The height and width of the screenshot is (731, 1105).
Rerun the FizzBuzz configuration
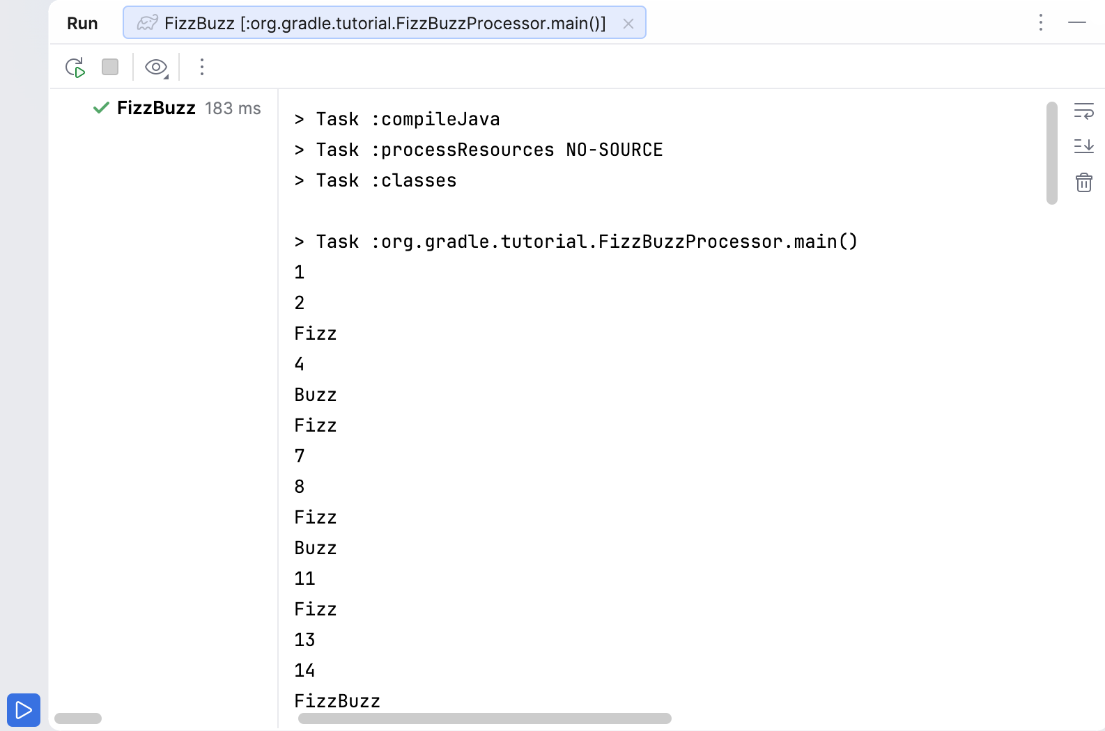(x=75, y=68)
